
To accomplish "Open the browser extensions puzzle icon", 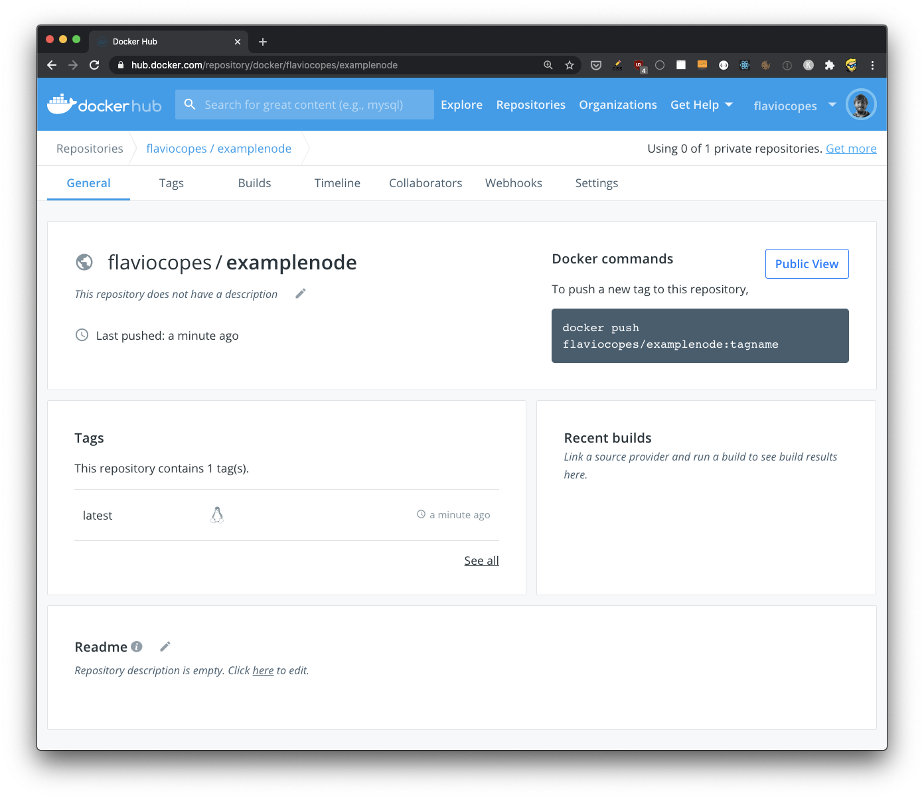I will 829,65.
